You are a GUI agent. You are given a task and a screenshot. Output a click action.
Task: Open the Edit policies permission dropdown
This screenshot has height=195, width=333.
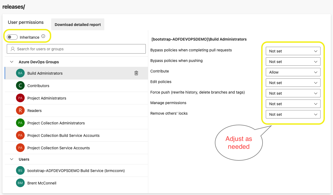293,82
